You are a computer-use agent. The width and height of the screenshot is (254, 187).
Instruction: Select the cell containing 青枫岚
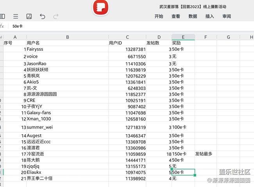pos(68,76)
